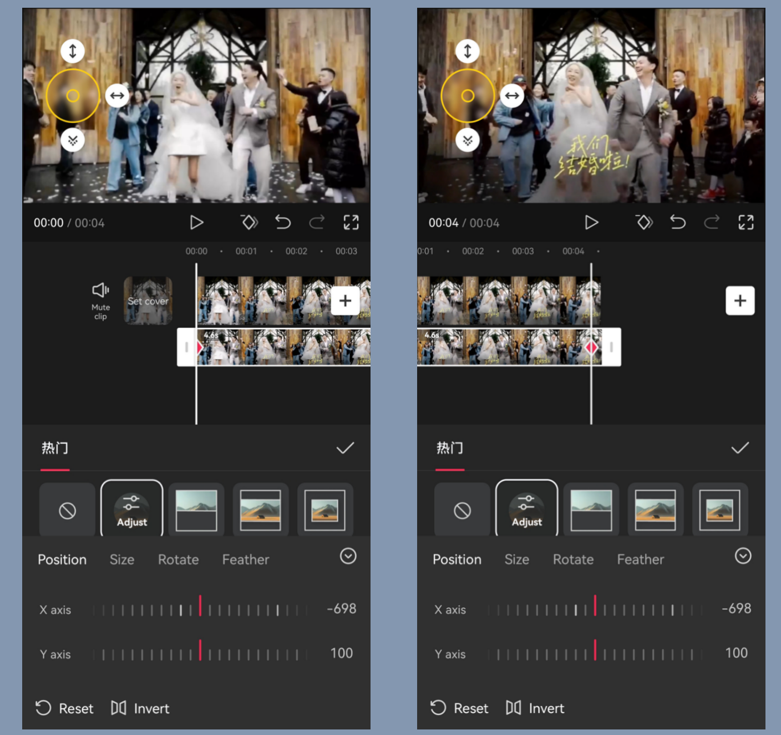This screenshot has height=735, width=781.
Task: Pick the split mask thumbnail in left screen
Action: (x=196, y=510)
